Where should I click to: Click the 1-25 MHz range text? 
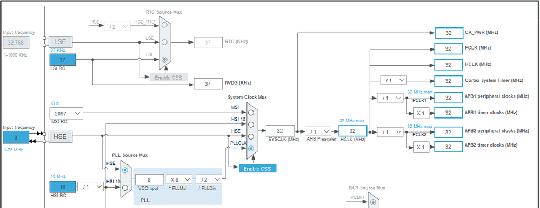(x=14, y=150)
